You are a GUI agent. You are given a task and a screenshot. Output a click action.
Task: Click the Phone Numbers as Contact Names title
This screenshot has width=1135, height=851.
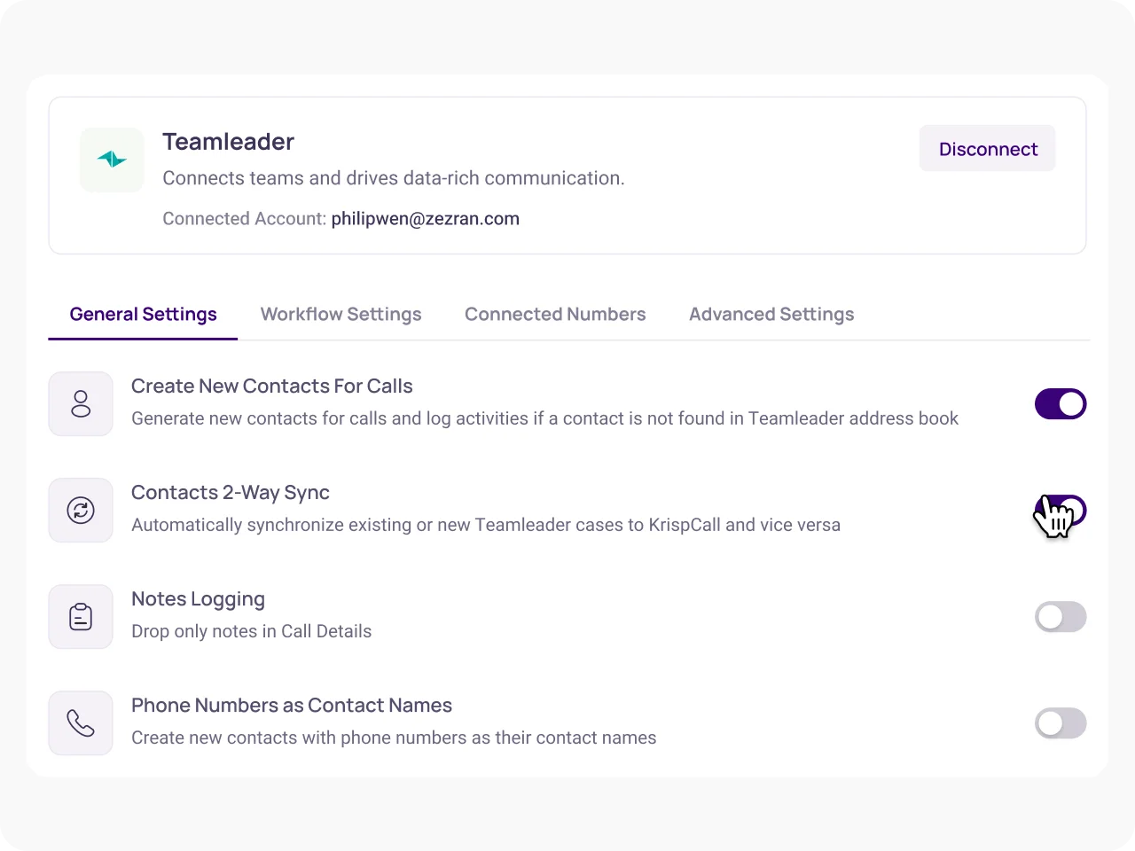pos(292,706)
